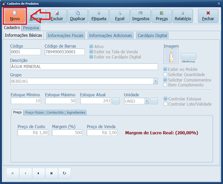Open the Grupo dropdown arrow
The width and height of the screenshot is (223, 184).
[x=156, y=81]
